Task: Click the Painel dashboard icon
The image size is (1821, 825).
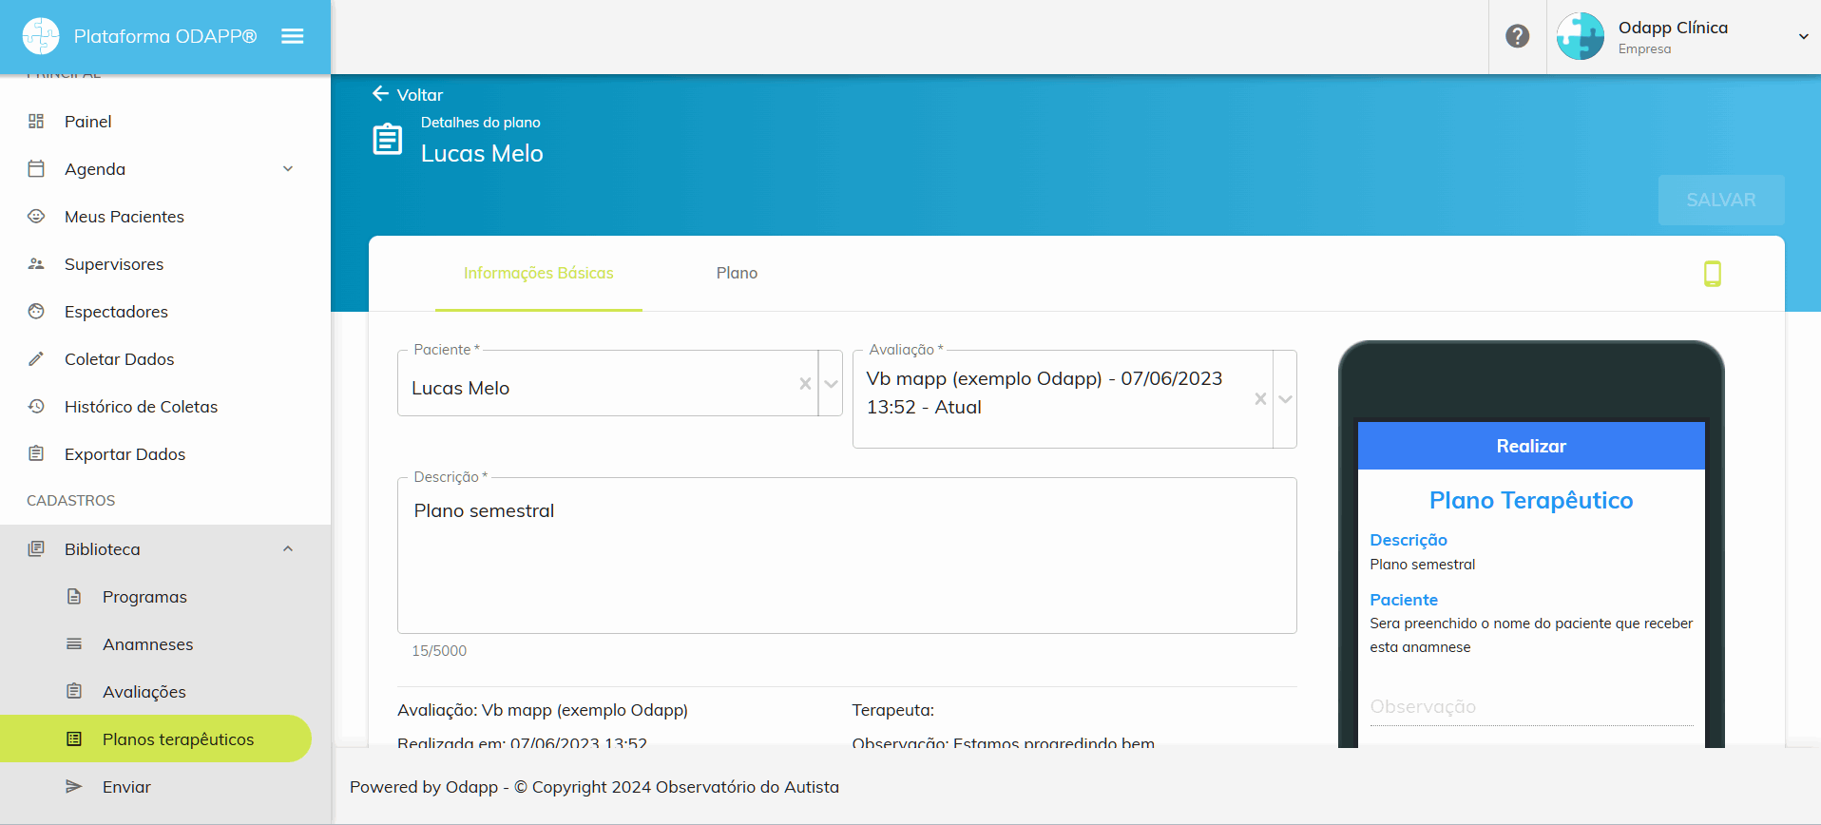Action: point(36,121)
